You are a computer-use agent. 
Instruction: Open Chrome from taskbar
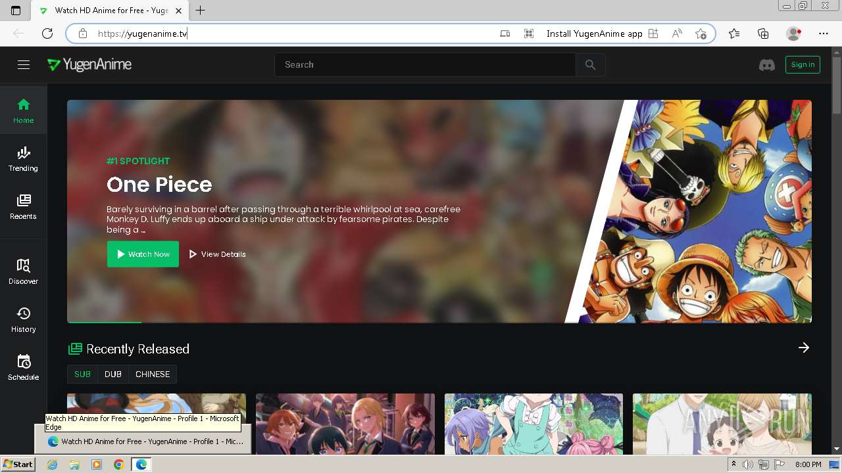118,464
